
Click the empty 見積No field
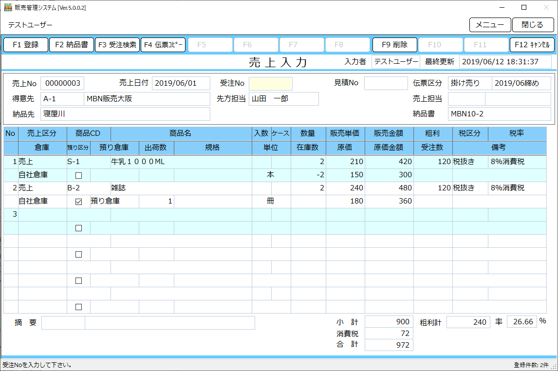click(x=386, y=83)
